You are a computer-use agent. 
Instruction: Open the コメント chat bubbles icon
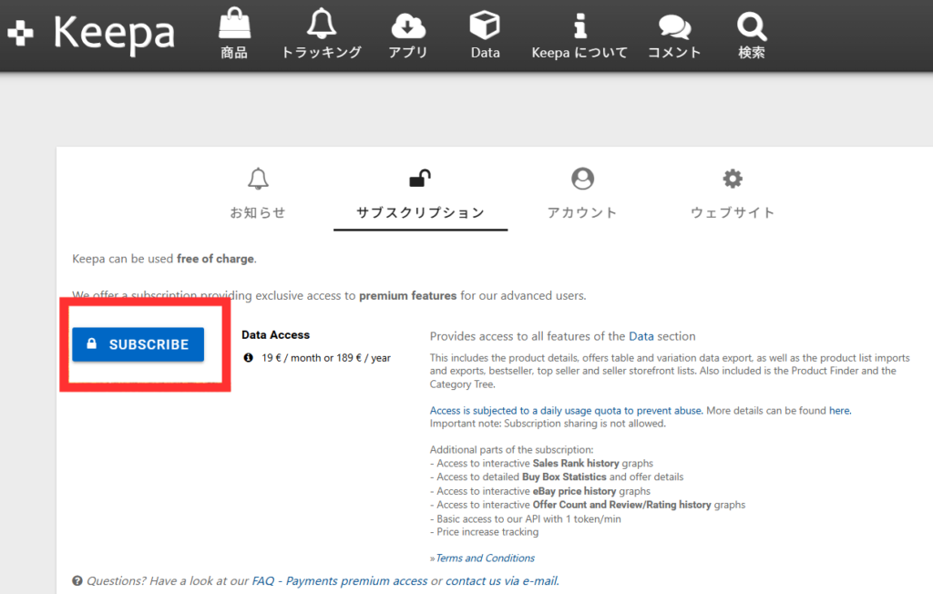coord(675,26)
